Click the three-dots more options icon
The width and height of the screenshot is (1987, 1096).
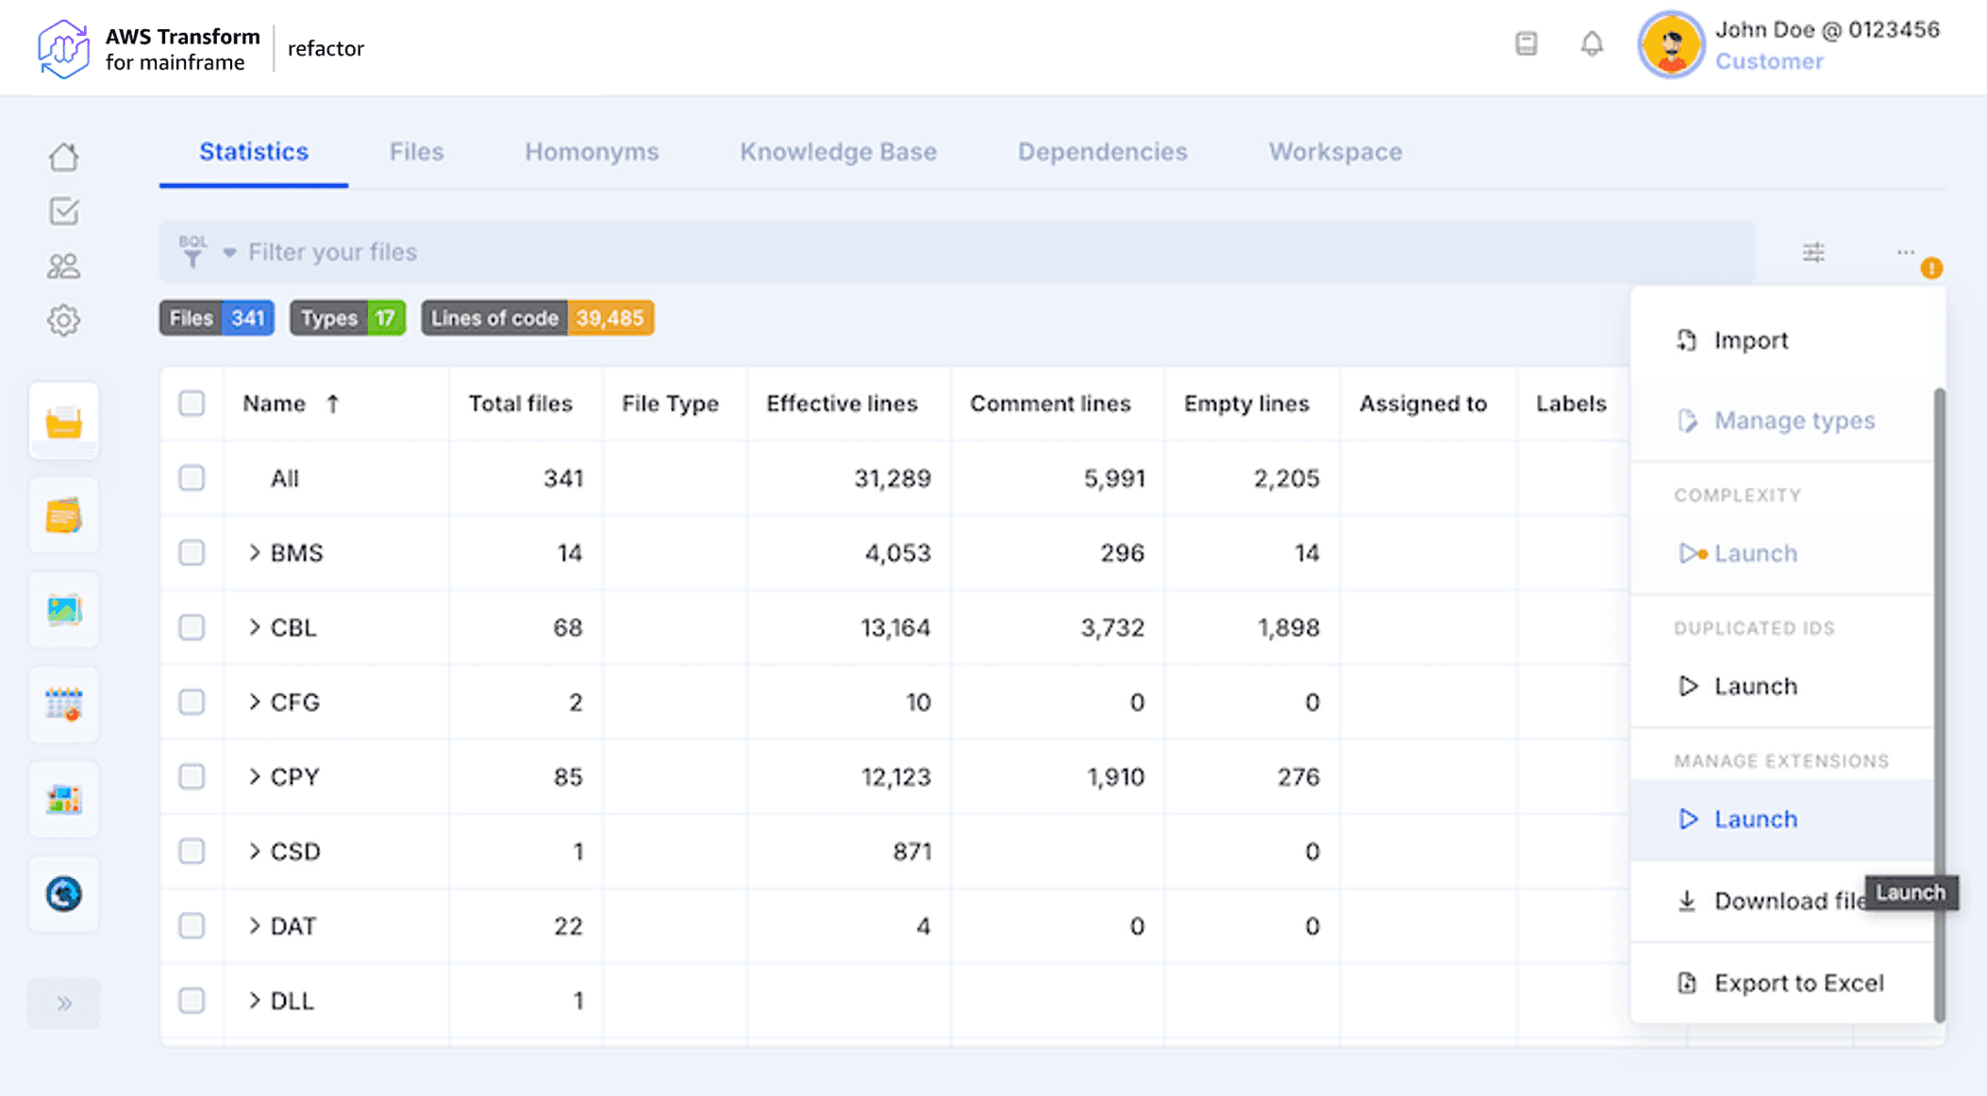click(1905, 252)
